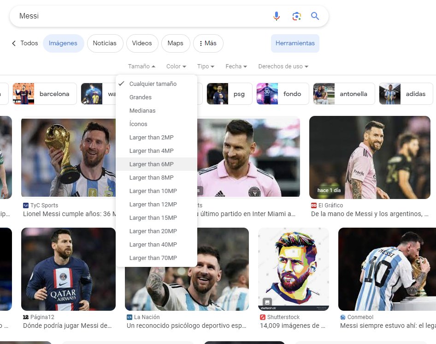Screen dimensions: 436x344
Task: Open Messi kissing World Cup trophy image
Action: pos(387,269)
